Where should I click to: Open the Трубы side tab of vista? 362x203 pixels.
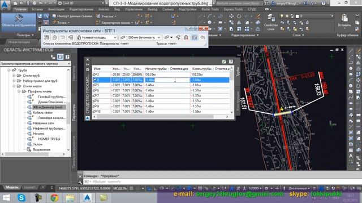tap(238, 72)
